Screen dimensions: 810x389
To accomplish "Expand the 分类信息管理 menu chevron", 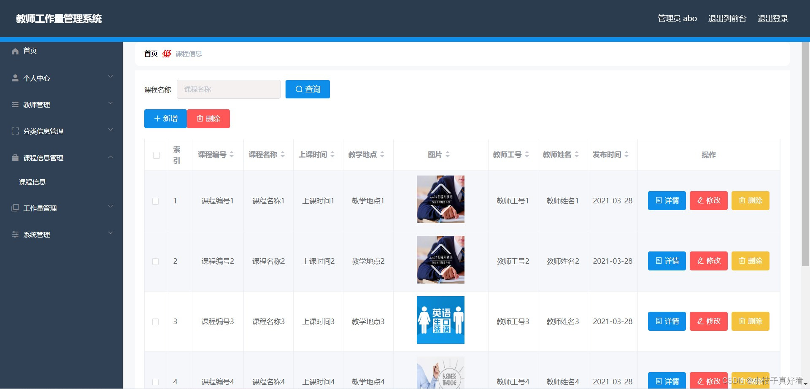I will tap(111, 130).
